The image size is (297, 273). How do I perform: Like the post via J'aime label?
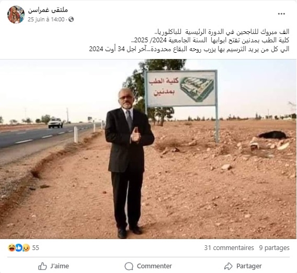[x=60, y=266]
